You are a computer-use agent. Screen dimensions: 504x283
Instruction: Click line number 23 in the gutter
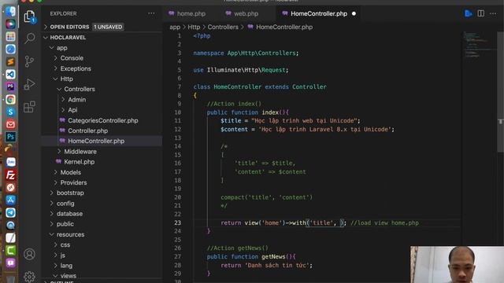tap(178, 222)
